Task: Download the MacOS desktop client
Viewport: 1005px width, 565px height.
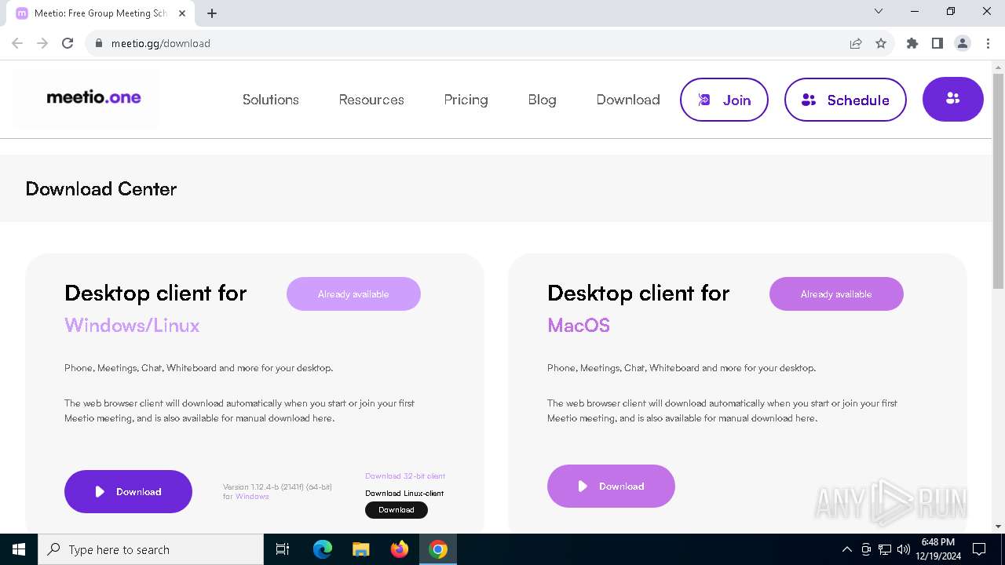Action: pos(611,487)
